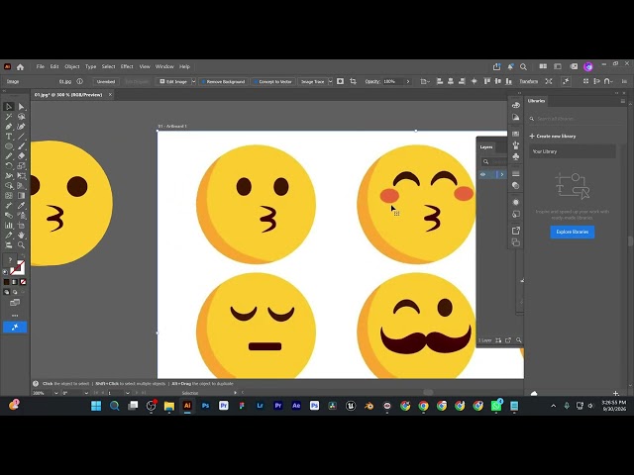
Task: Select the Magic Wand tool
Action: click(x=9, y=117)
